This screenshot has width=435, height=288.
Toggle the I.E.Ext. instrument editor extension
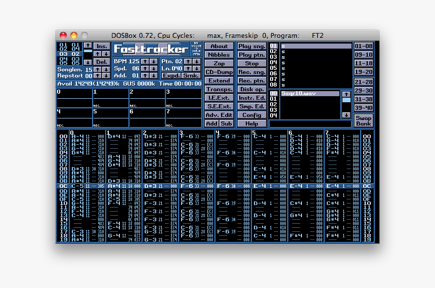click(219, 98)
